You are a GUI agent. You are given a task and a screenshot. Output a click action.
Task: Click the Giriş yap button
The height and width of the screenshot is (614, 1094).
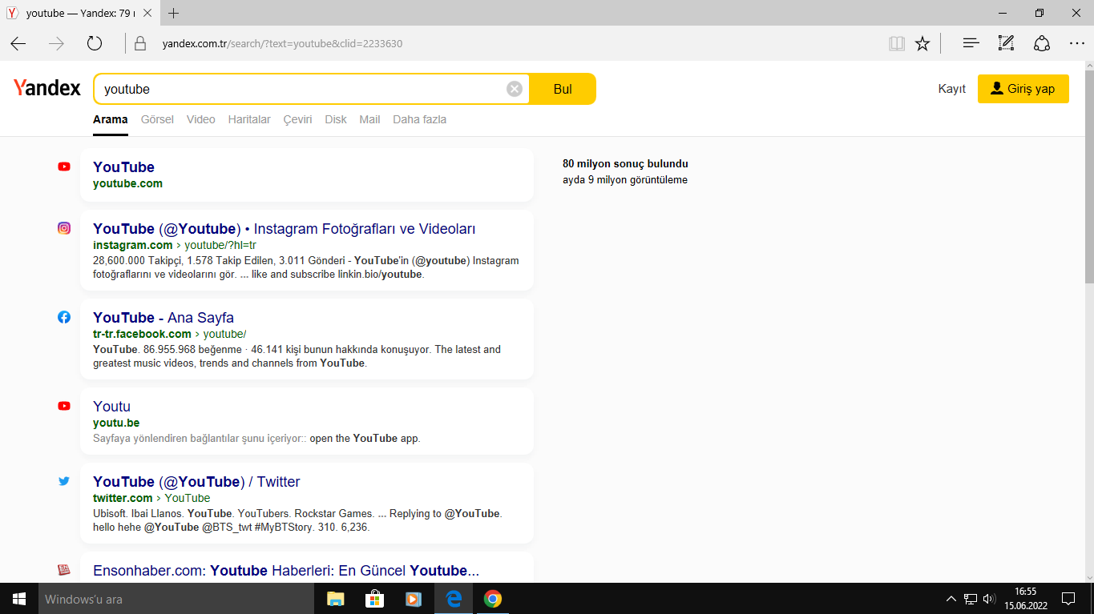pos(1023,89)
